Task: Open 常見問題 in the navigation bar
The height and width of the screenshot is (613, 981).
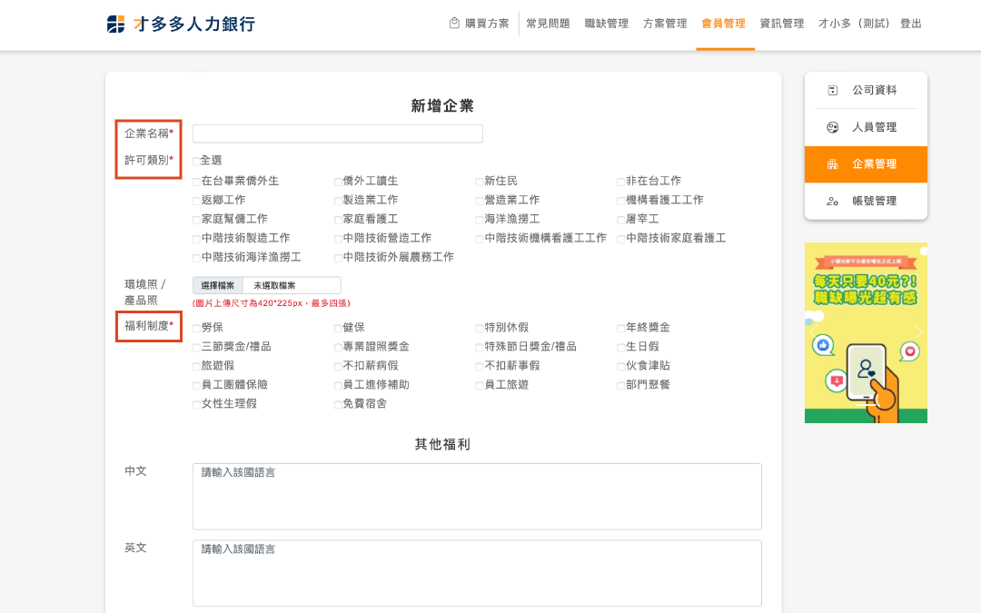Action: pos(548,24)
